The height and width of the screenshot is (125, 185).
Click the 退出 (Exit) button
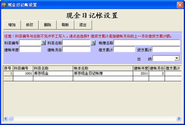[83, 25]
